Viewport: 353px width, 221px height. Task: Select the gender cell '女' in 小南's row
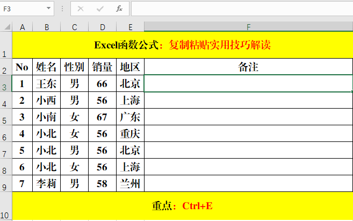pyautogui.click(x=75, y=117)
